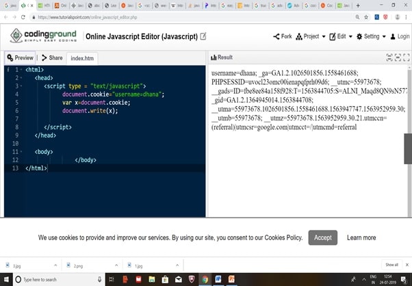Open File Explorer from the taskbar
412x286 pixels.
(x=152, y=279)
